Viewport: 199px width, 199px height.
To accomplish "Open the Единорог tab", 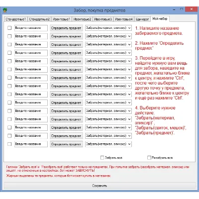I will [x=142, y=19].
